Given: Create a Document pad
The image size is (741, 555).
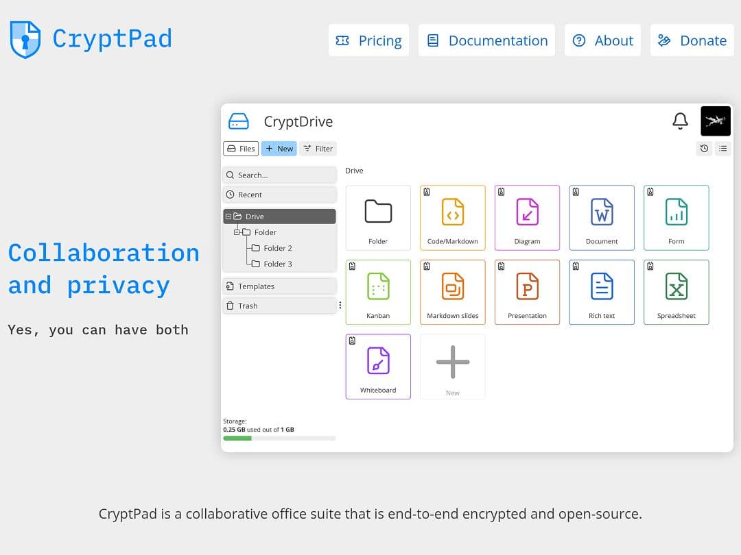Looking at the screenshot, I should [x=602, y=218].
